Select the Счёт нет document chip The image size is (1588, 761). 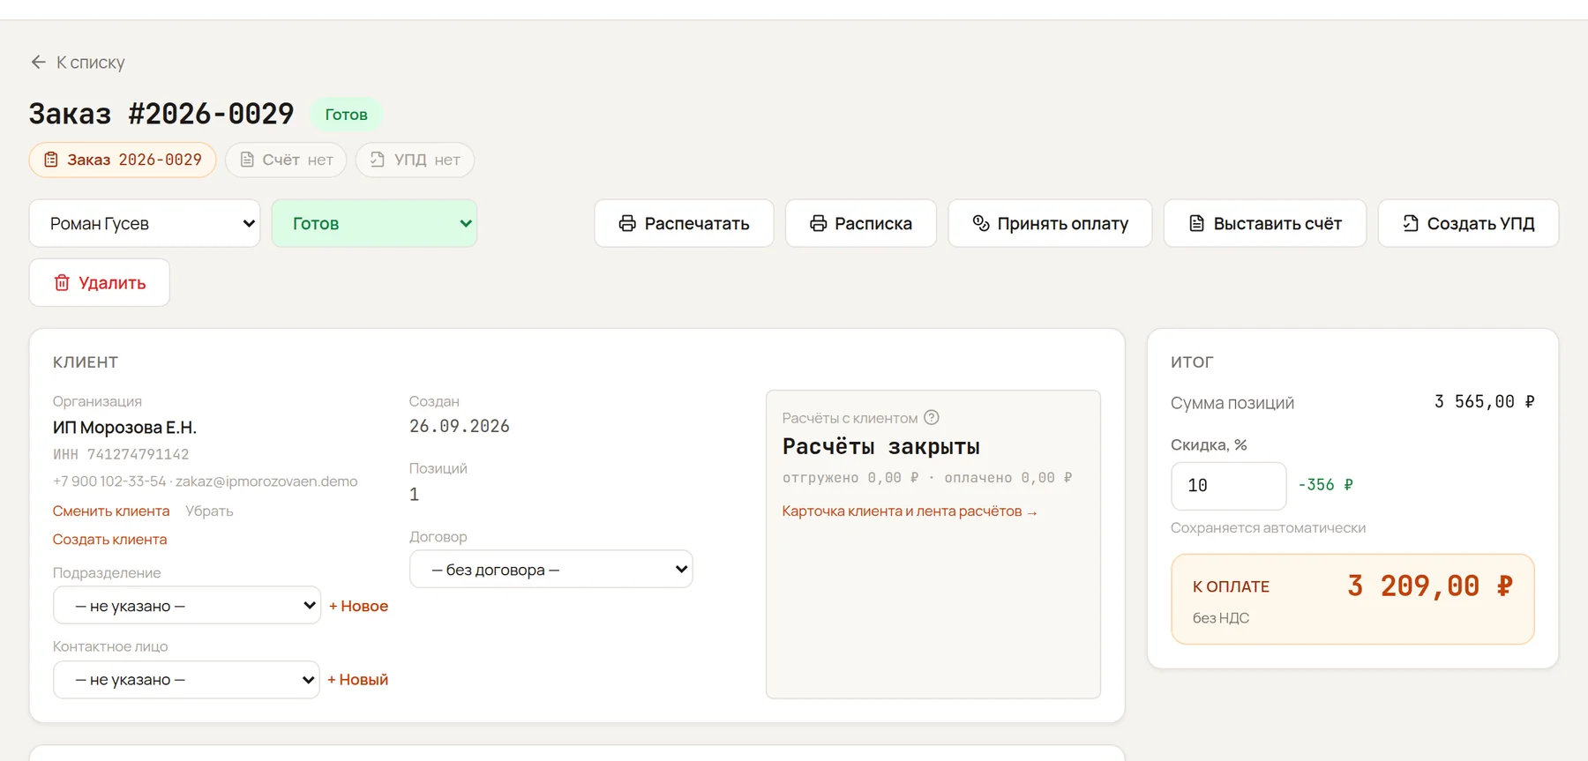pos(286,160)
